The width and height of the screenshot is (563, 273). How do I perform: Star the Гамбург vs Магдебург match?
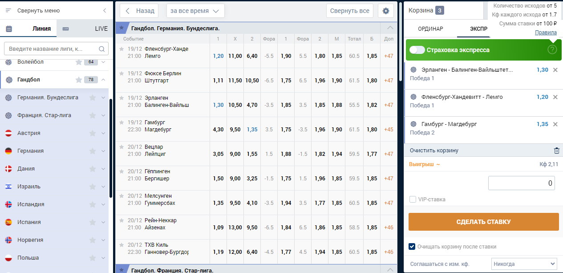pyautogui.click(x=122, y=122)
